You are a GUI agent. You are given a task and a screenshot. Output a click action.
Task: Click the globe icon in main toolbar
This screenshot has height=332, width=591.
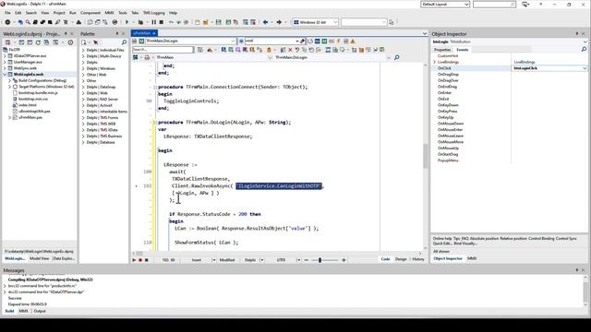coord(115,22)
